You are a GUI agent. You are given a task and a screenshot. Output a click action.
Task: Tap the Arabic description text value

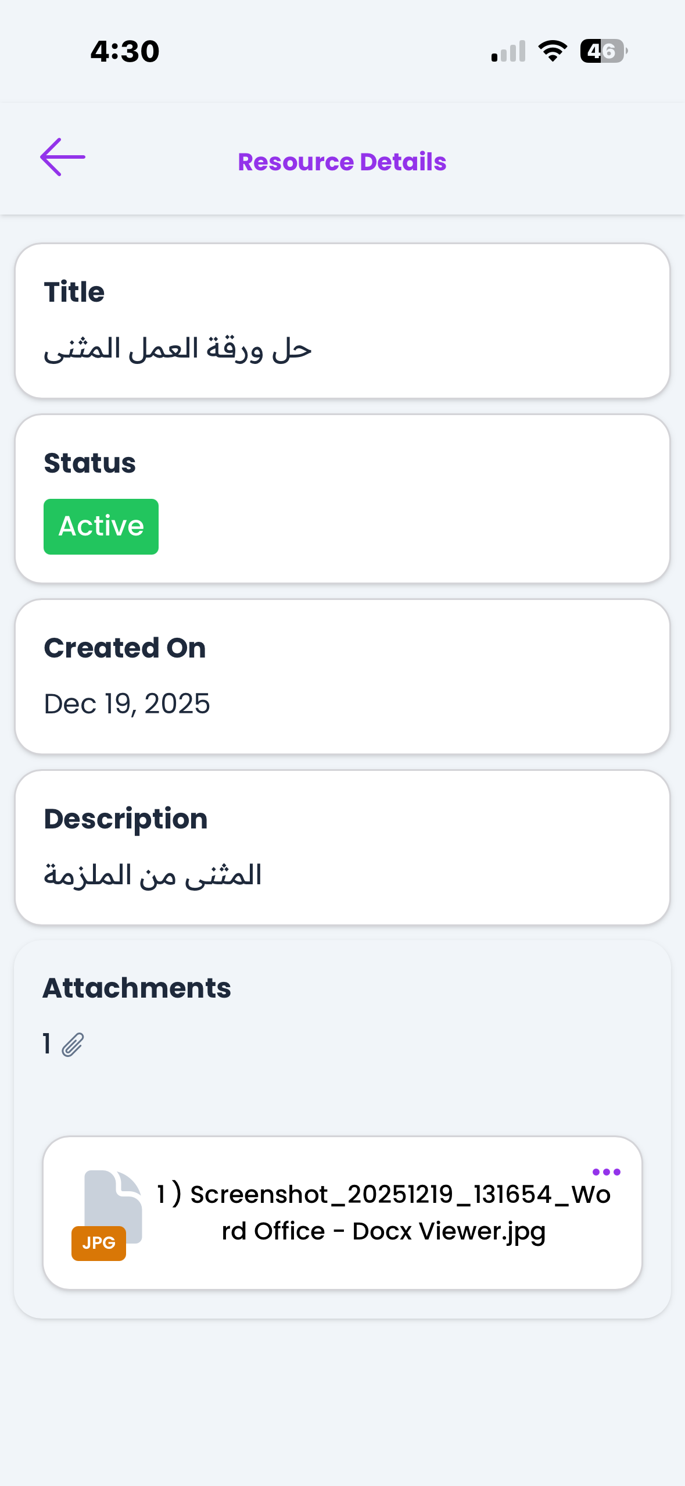click(153, 875)
